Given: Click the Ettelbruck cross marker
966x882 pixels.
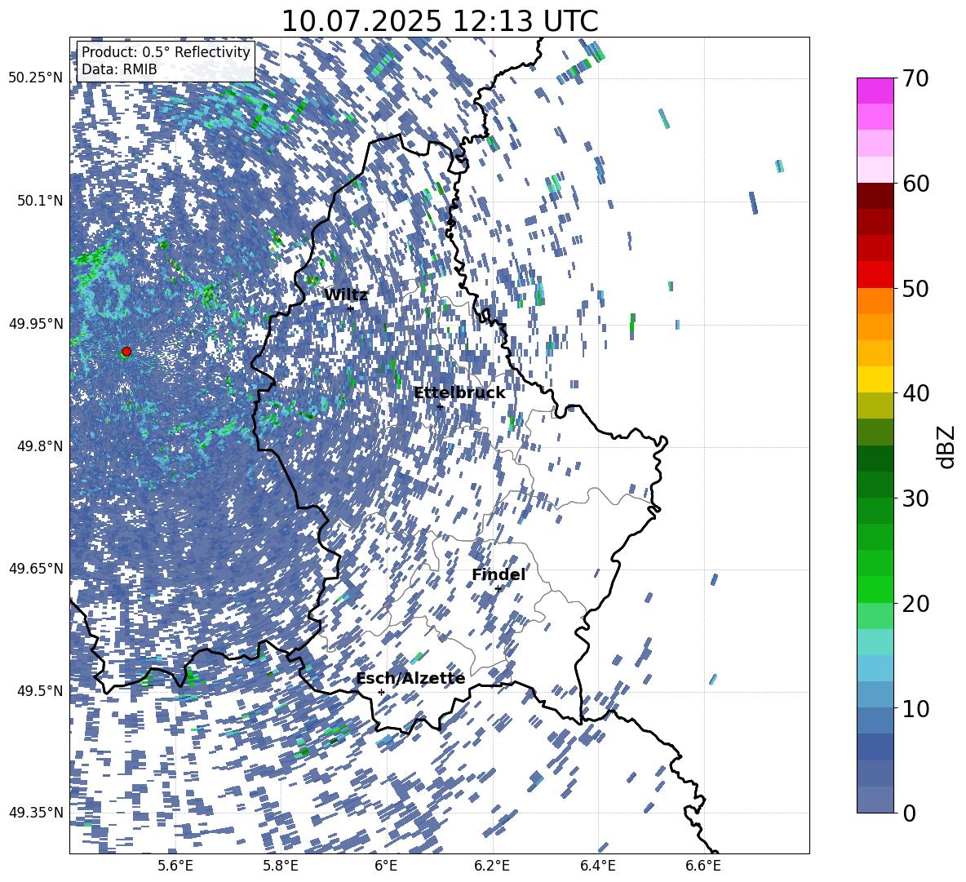Looking at the screenshot, I should pos(440,406).
